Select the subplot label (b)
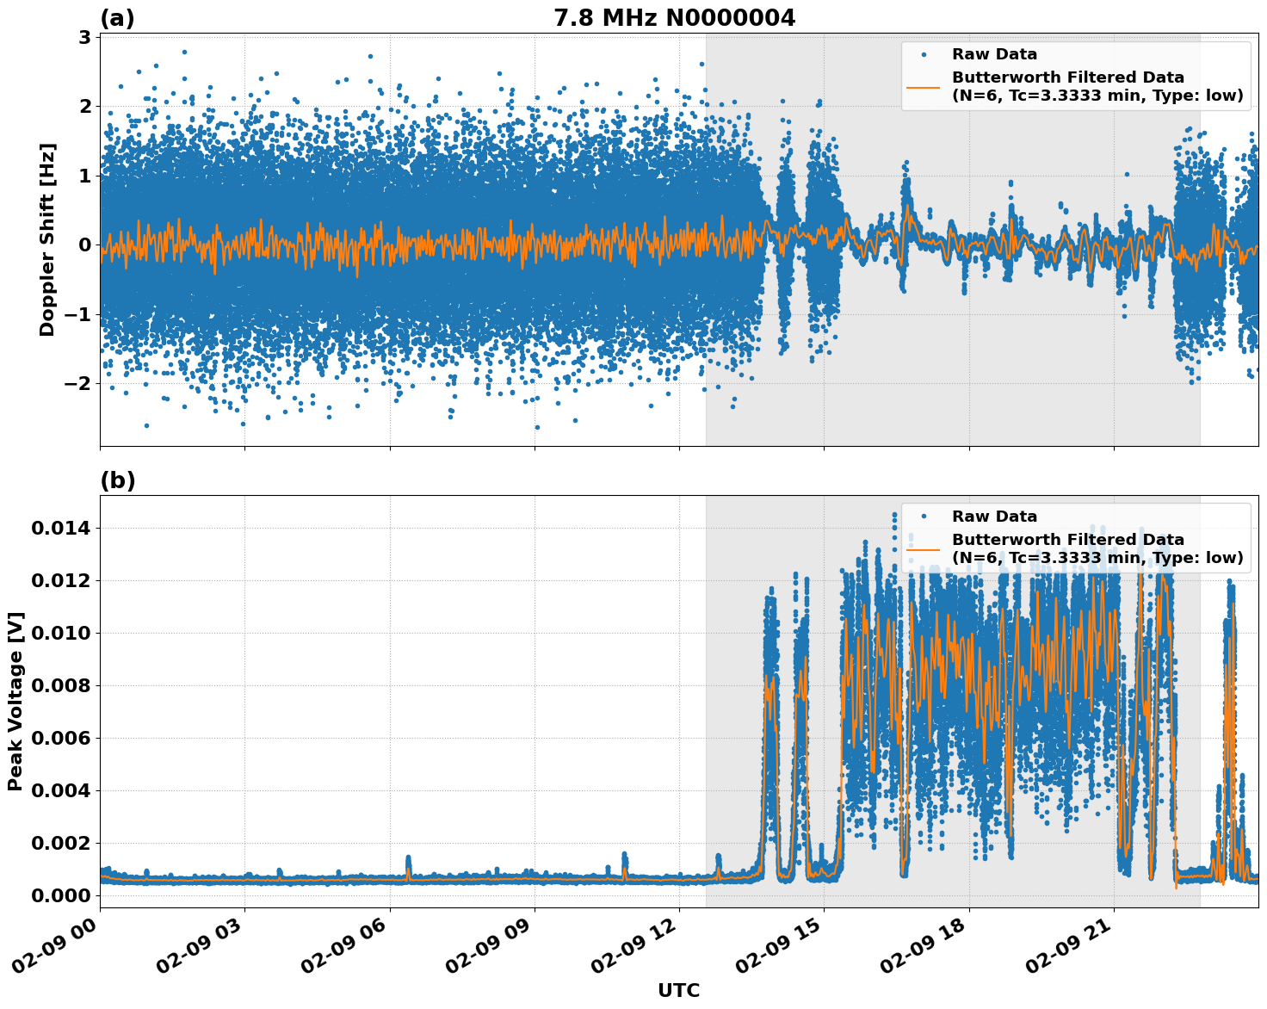 pyautogui.click(x=119, y=480)
